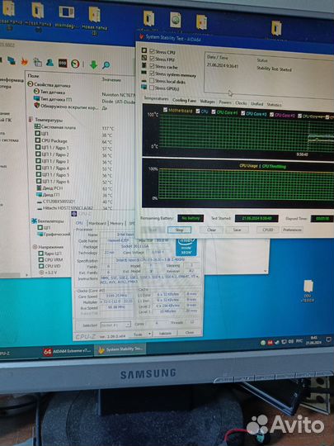Click the Save button in stability test
334x446 pixels.
238,230
